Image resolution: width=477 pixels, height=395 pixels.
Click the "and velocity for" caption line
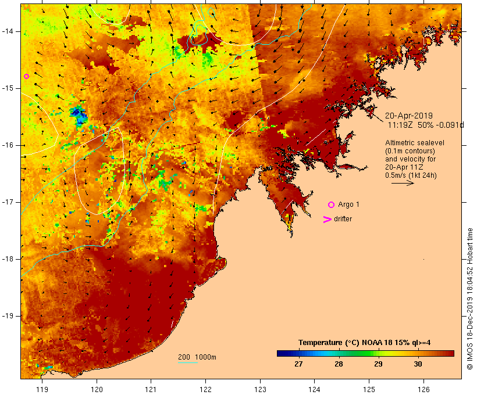coord(410,159)
